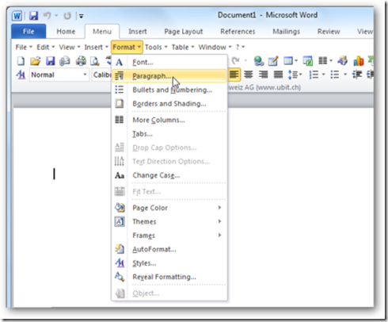This screenshot has width=388, height=322.
Task: Click the Insert Table icon
Action: 287,61
